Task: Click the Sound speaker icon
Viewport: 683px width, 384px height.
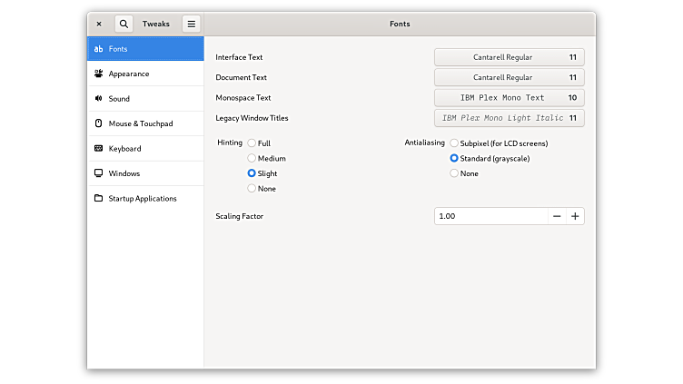Action: 98,98
